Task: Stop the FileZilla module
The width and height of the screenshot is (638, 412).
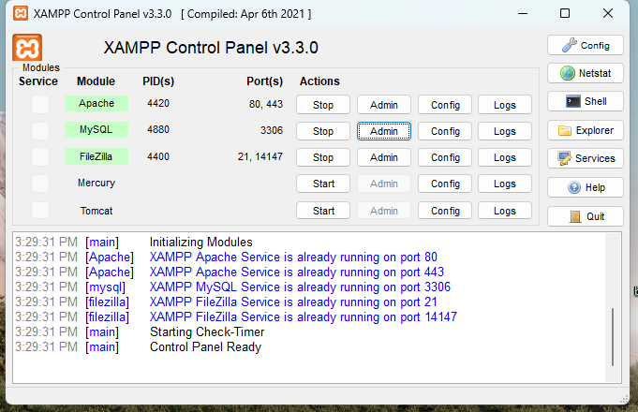Action: [323, 157]
